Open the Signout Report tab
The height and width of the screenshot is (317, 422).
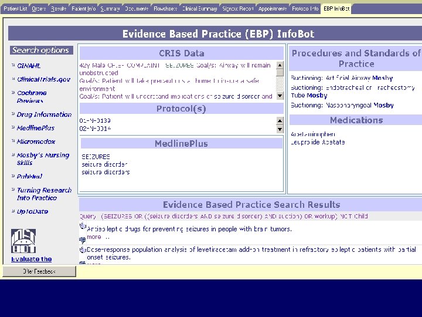point(237,9)
